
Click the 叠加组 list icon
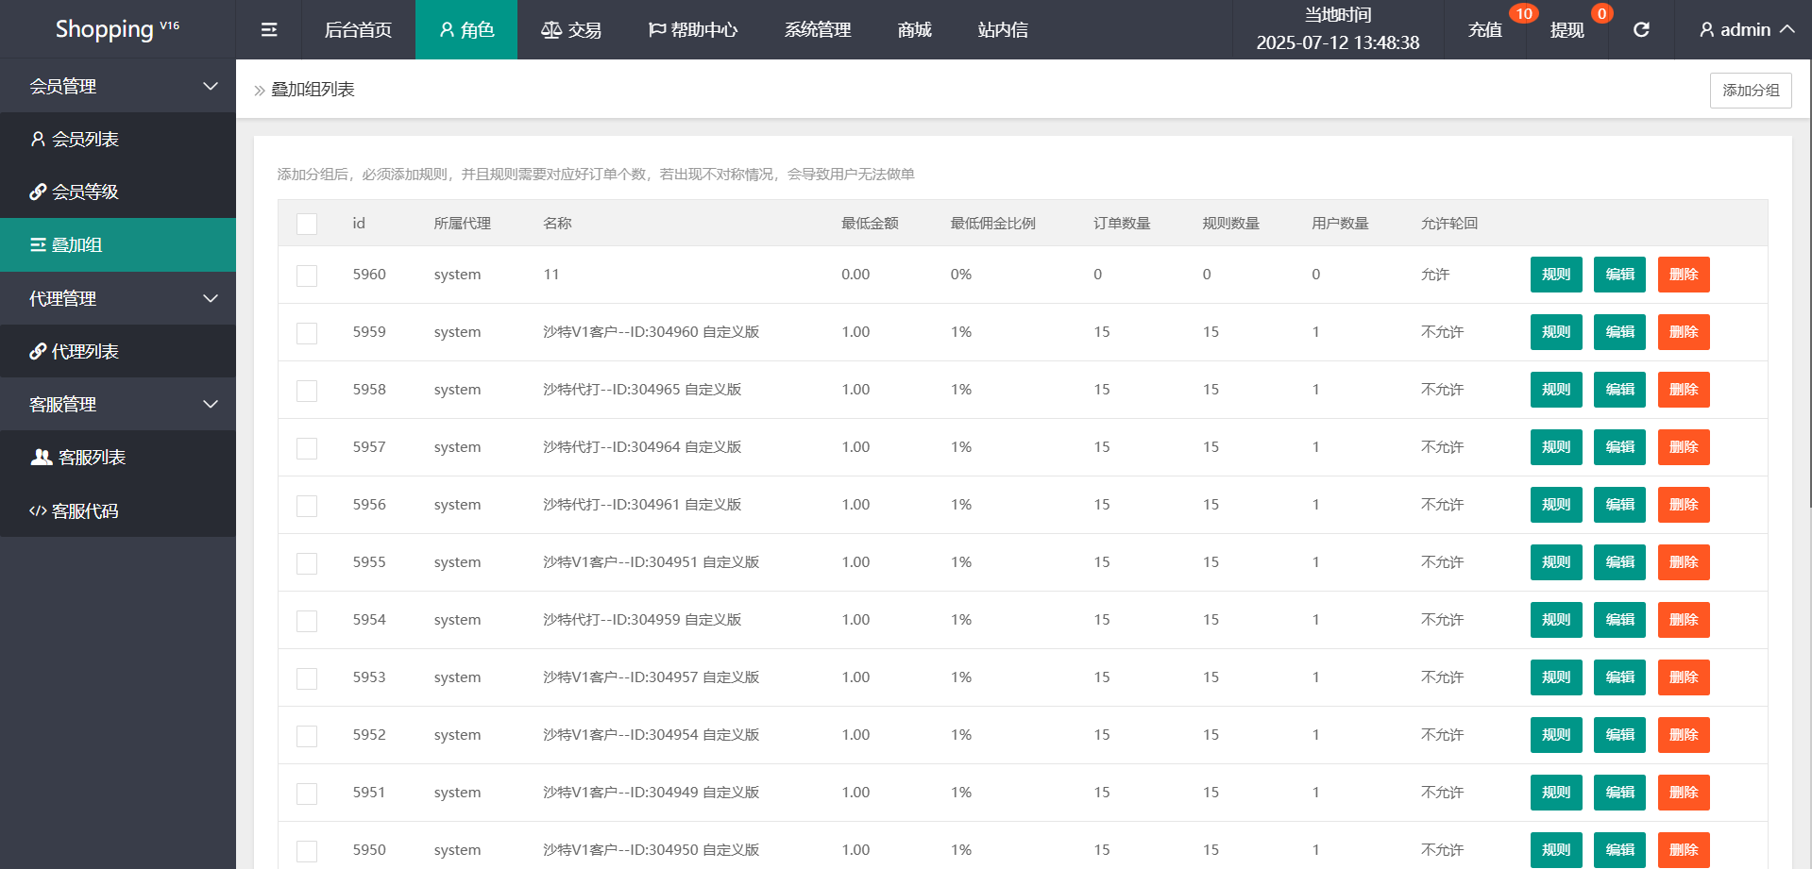38,244
